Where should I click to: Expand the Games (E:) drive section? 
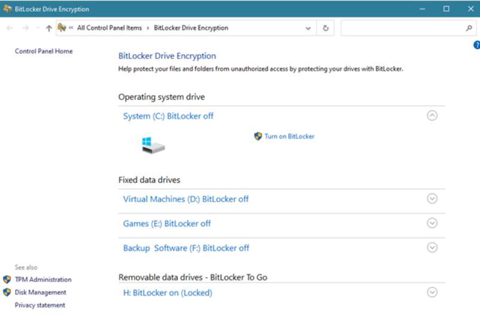432,223
